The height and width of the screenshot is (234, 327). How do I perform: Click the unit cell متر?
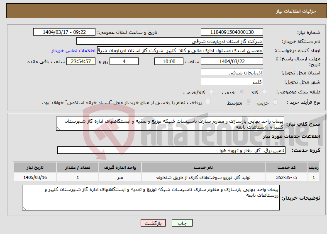pyautogui.click(x=120, y=177)
